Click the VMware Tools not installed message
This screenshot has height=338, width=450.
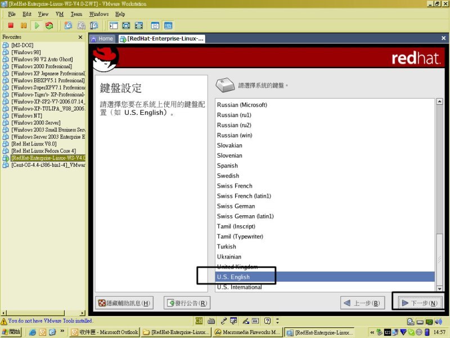coord(50,321)
